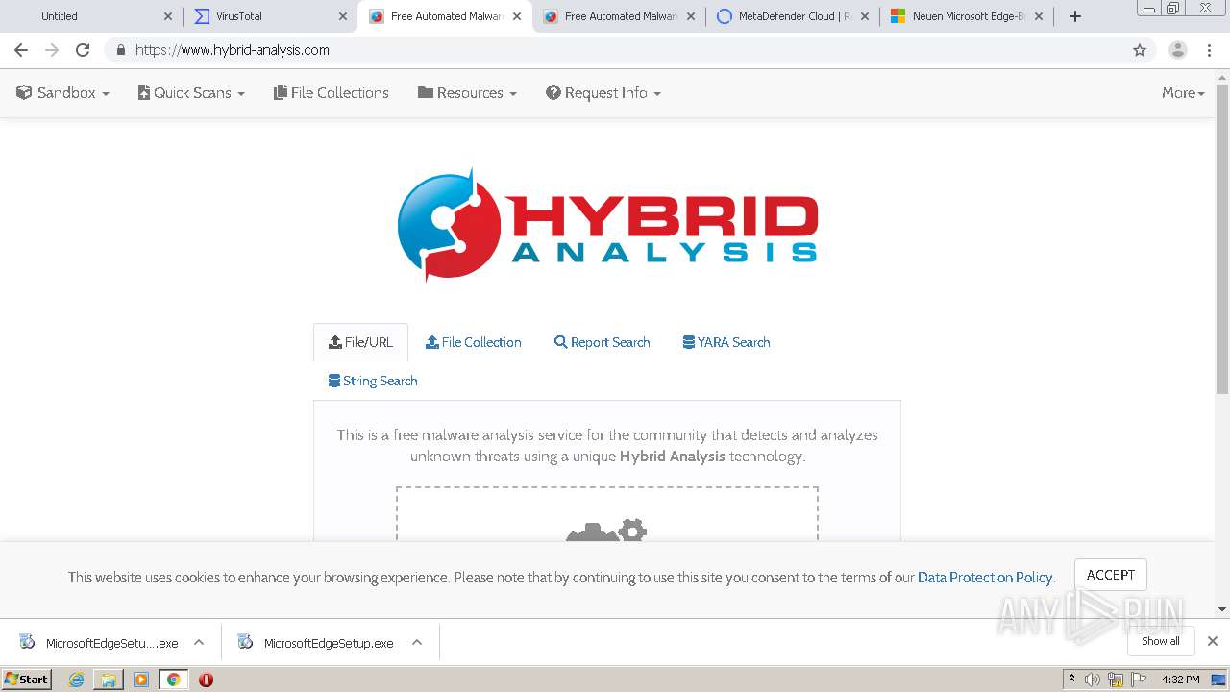Click the network tray icon
The height and width of the screenshot is (692, 1230).
pyautogui.click(x=1116, y=680)
